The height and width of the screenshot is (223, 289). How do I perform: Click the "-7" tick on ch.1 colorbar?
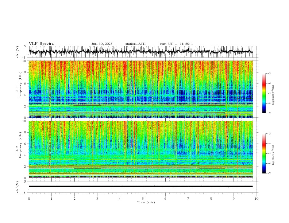pyautogui.click(x=269, y=113)
